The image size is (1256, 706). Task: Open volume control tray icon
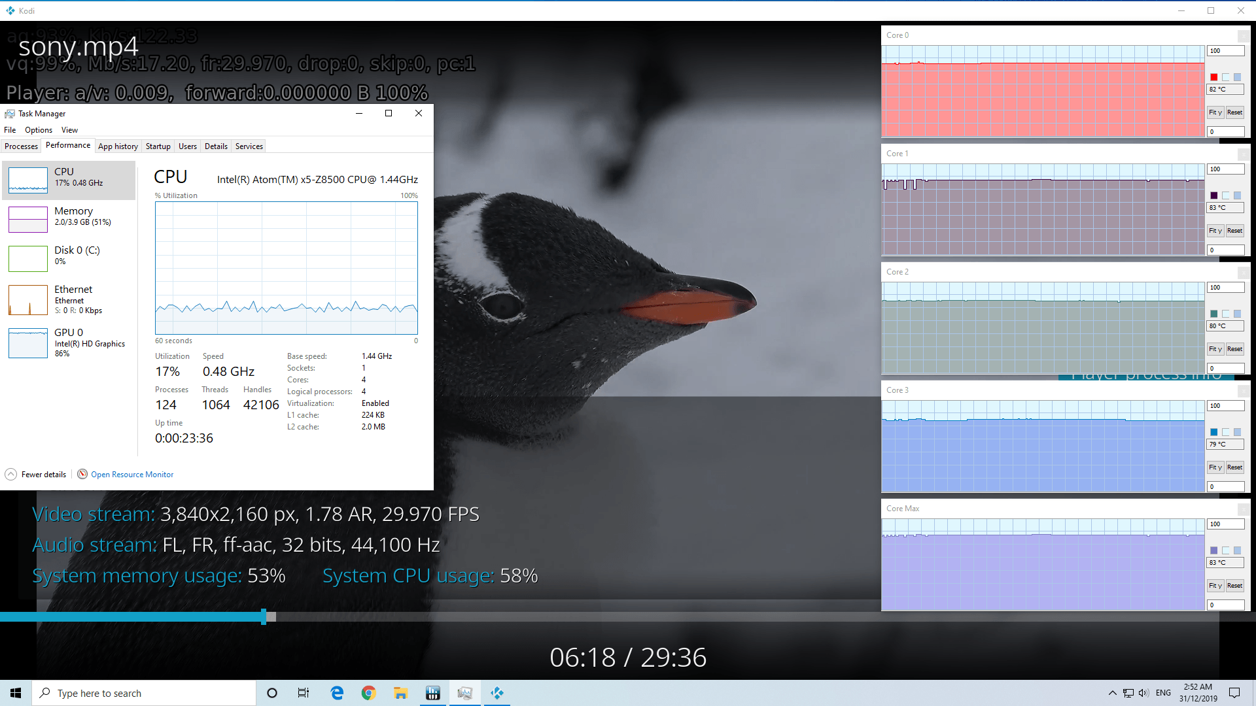point(1143,693)
